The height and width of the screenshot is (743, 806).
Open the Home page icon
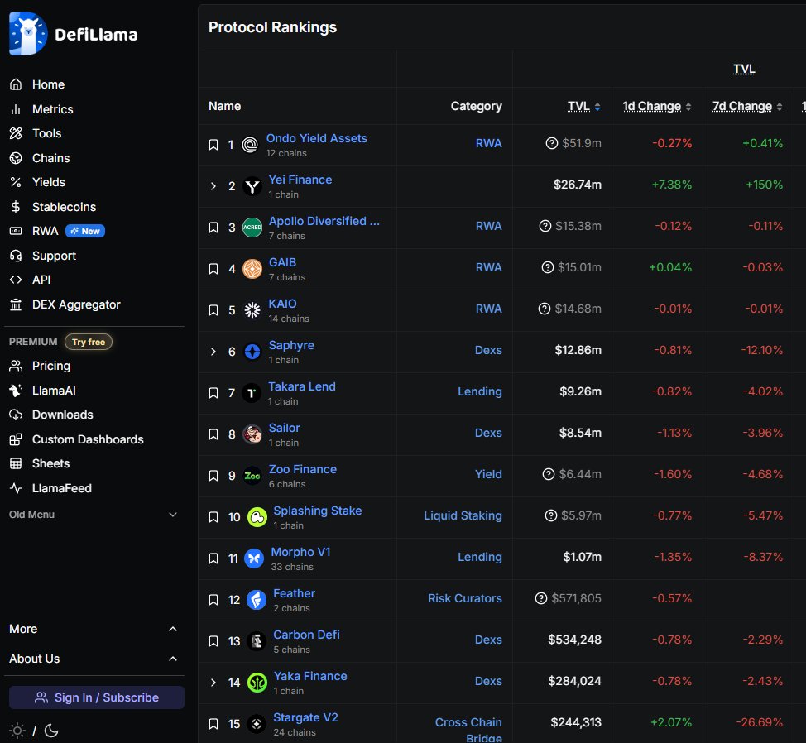pos(16,84)
